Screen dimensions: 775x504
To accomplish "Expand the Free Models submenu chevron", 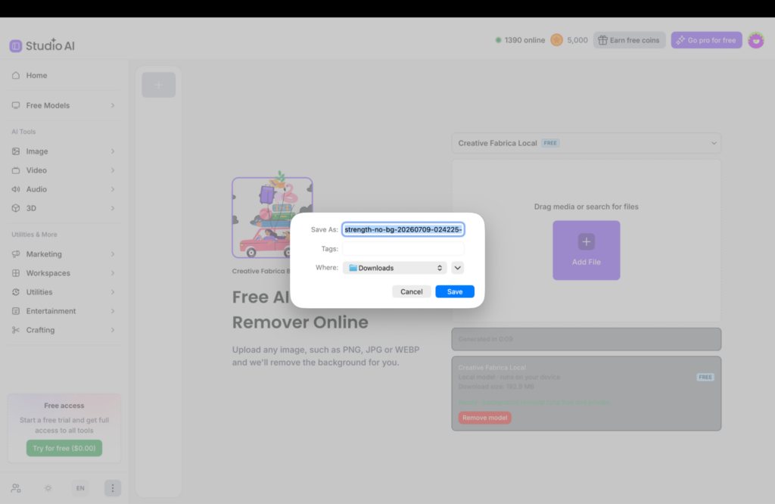I will [x=113, y=105].
